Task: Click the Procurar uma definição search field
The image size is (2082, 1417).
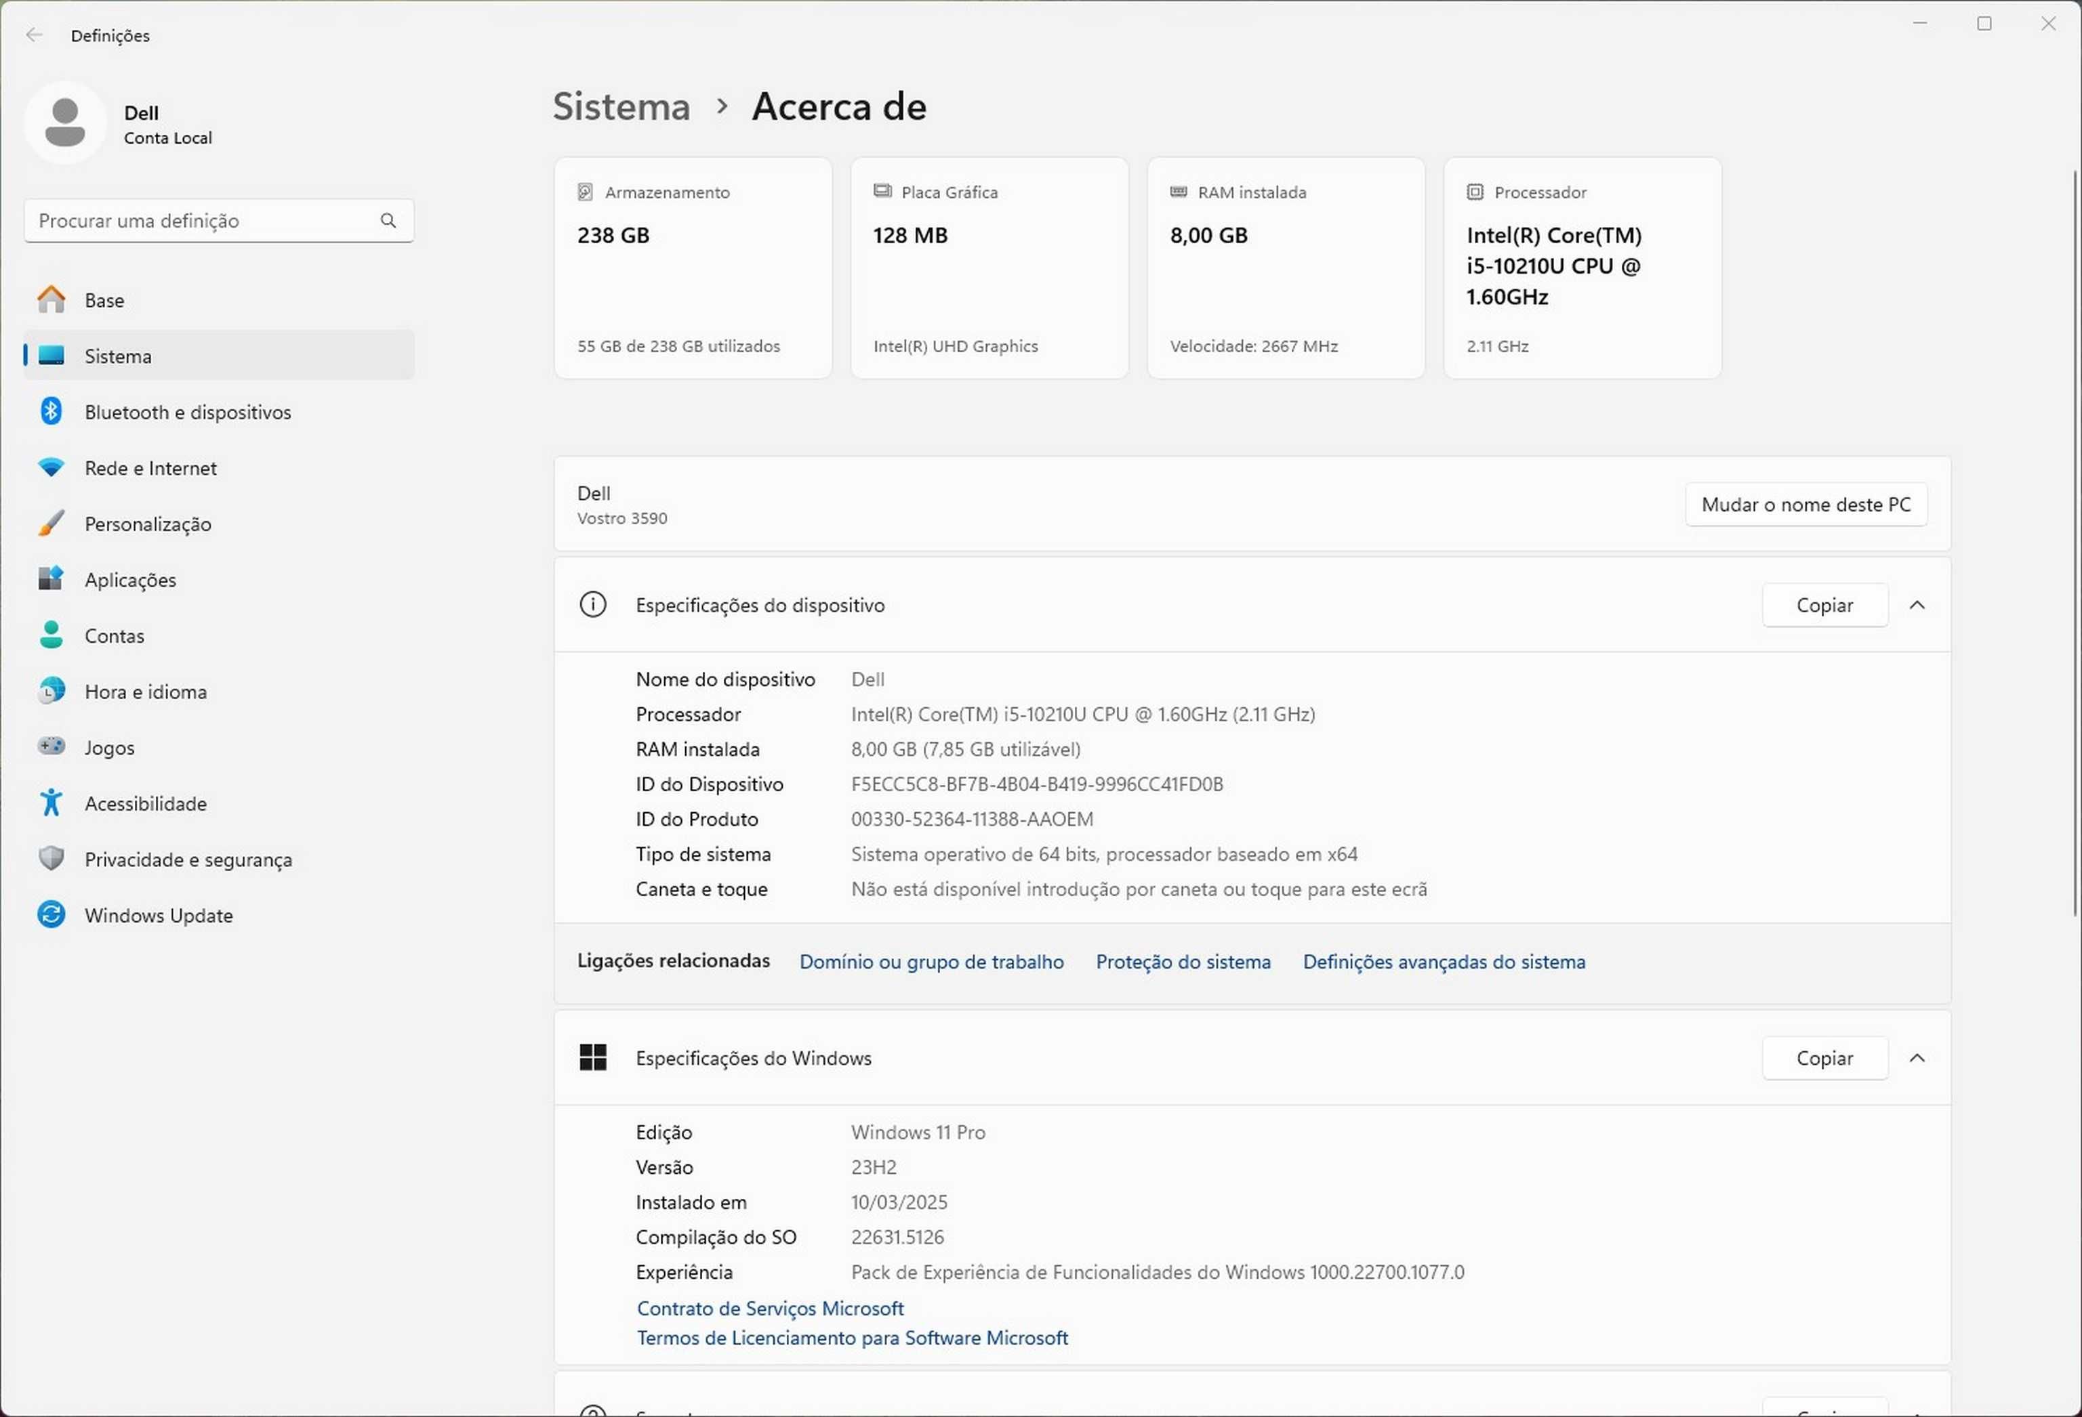Action: (219, 220)
